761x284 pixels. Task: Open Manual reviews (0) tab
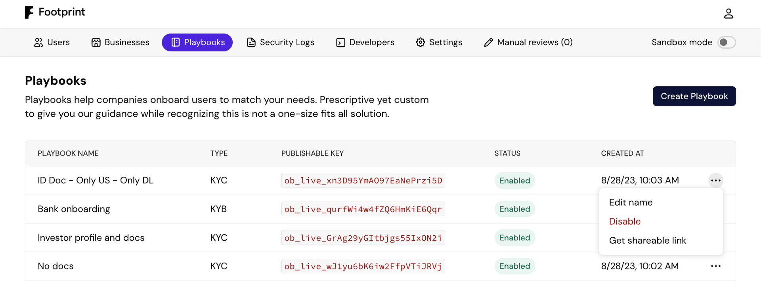[528, 42]
